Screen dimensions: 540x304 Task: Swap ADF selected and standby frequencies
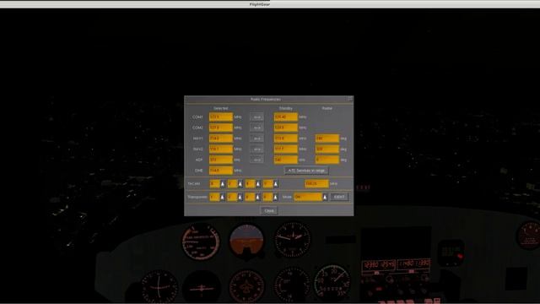tap(256, 160)
